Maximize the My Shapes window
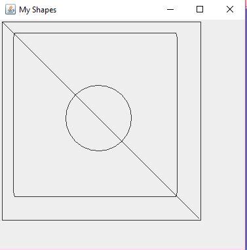 (200, 9)
